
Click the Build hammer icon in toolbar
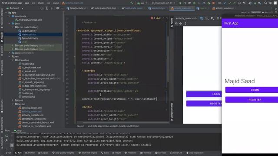coord(132,3)
